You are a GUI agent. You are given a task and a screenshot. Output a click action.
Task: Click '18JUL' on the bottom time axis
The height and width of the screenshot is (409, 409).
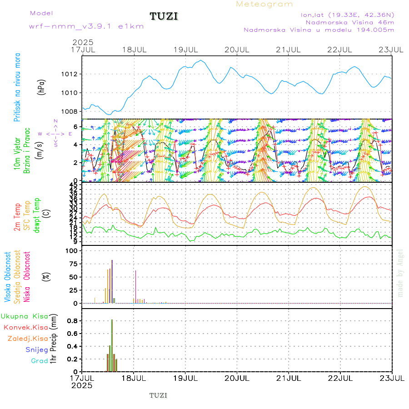pyautogui.click(x=134, y=378)
